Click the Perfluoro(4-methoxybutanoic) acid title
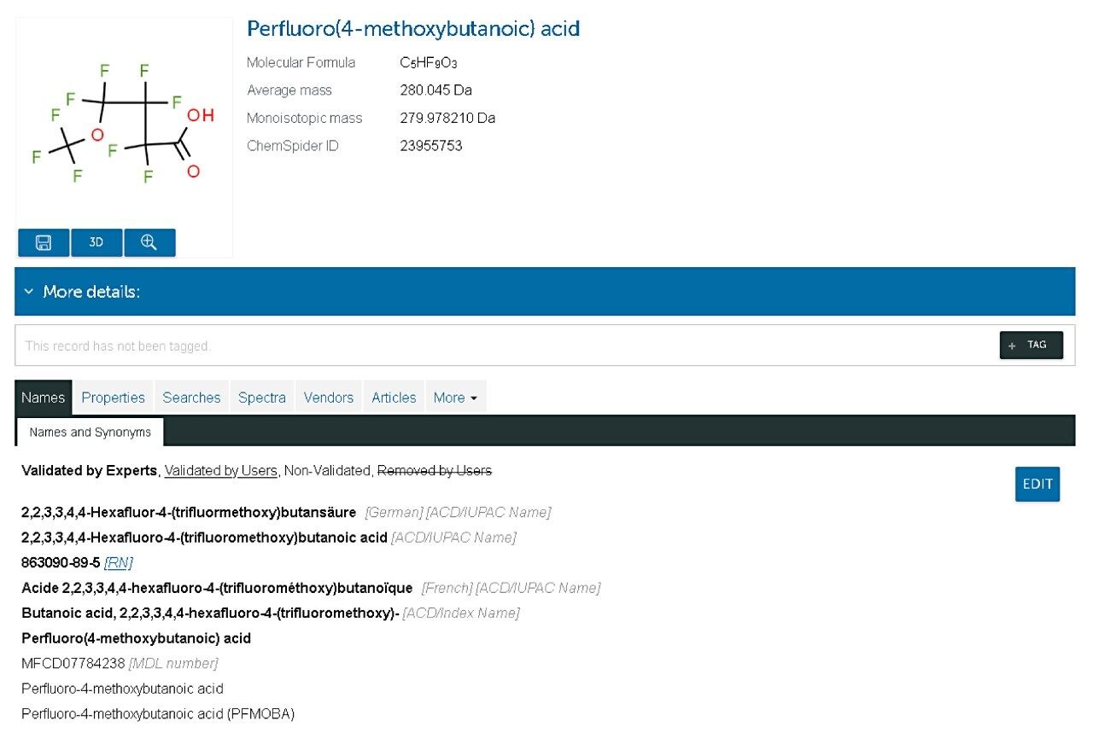This screenshot has width=1093, height=744. tap(412, 28)
